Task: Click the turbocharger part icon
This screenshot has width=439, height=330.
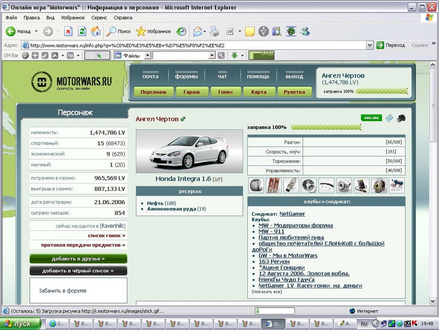Action: [344, 185]
